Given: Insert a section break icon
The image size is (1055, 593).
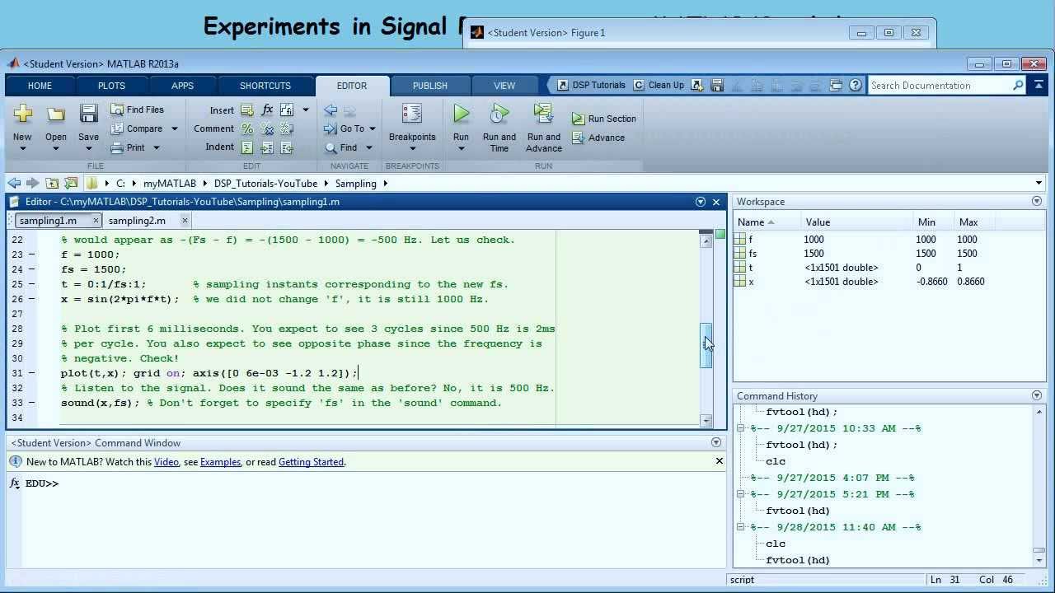Looking at the screenshot, I should pyautogui.click(x=247, y=110).
